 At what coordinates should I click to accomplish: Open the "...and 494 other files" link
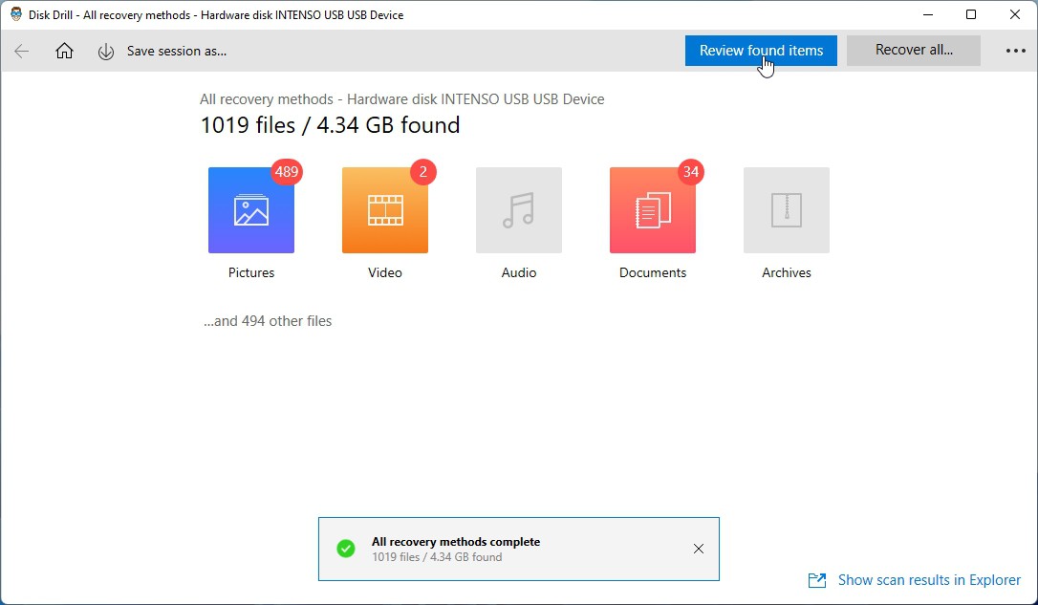click(268, 321)
